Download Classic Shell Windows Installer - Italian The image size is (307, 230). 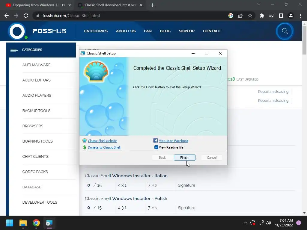pyautogui.click(x=126, y=175)
